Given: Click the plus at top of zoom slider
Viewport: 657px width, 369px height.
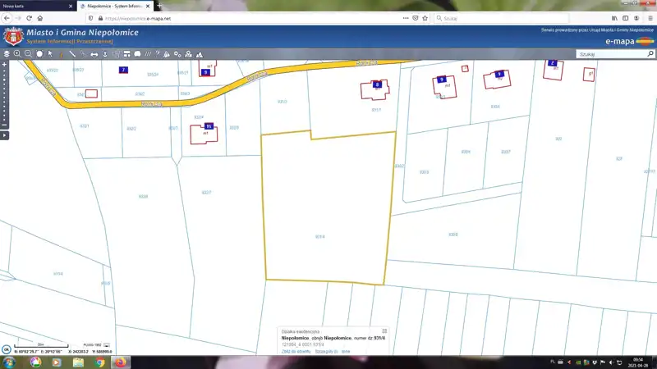Looking at the screenshot, I should click(4, 63).
